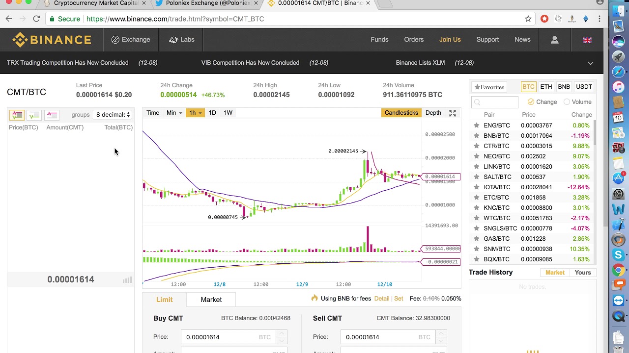Switch to the Limit order tab
Image resolution: width=629 pixels, height=353 pixels.
(165, 300)
